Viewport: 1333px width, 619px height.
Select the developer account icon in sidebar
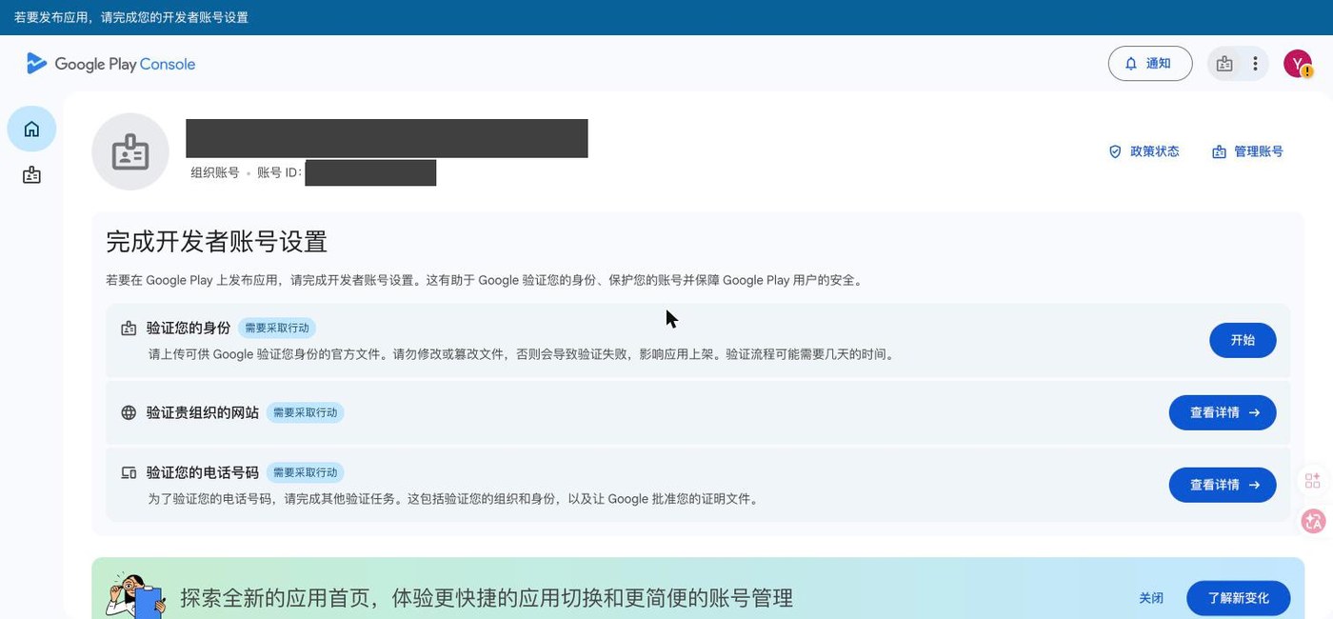[x=31, y=175]
